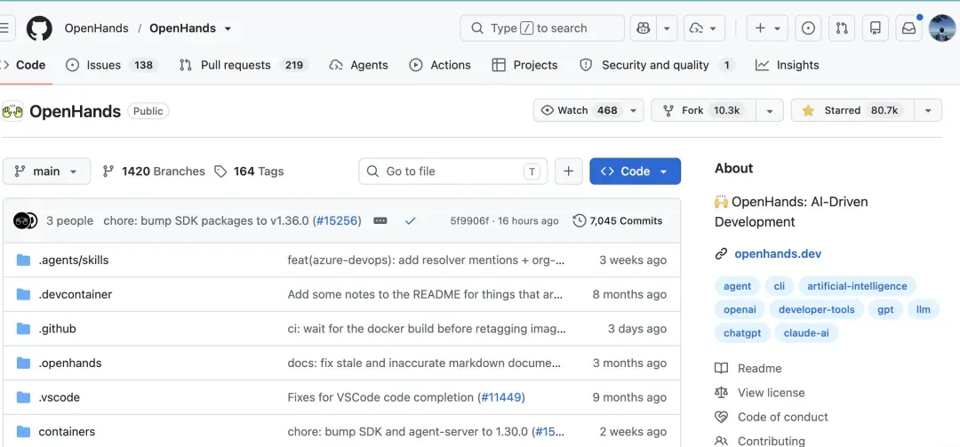Switch to the Projects tab
The height and width of the screenshot is (447, 960).
click(525, 65)
